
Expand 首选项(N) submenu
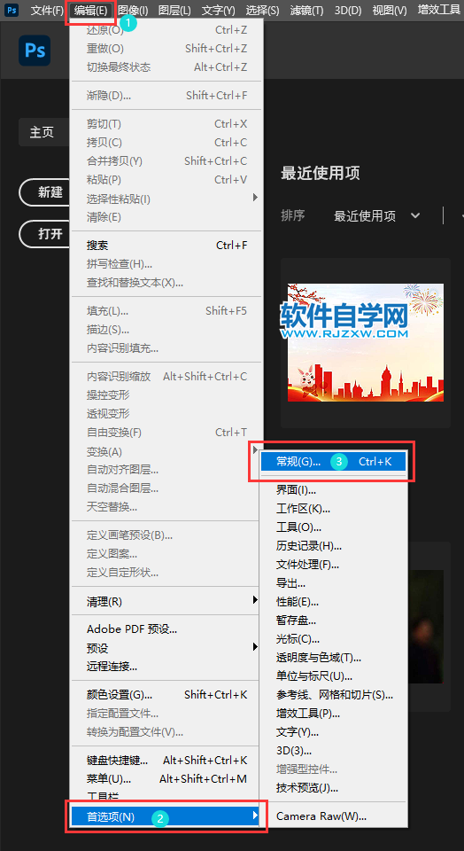point(166,816)
